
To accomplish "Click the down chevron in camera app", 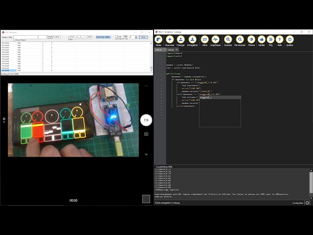I will click(x=146, y=154).
